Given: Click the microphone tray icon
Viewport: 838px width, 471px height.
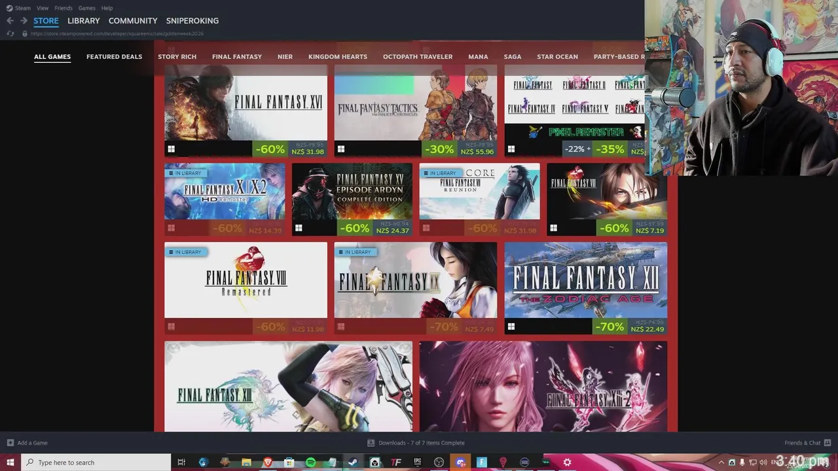Looking at the screenshot, I should point(742,462).
